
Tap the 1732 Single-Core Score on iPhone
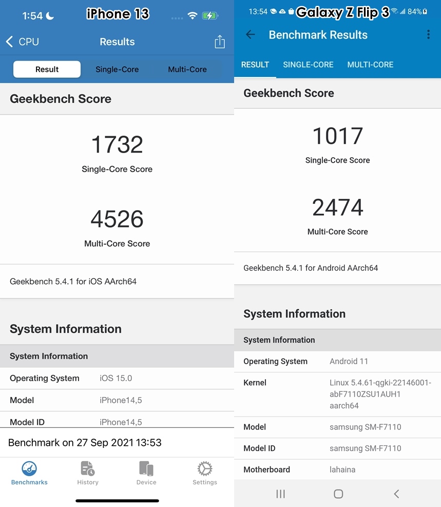click(117, 145)
